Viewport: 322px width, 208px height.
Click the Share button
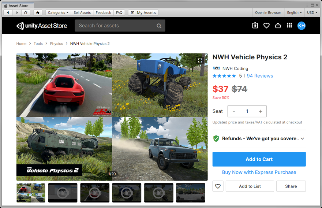pyautogui.click(x=291, y=186)
